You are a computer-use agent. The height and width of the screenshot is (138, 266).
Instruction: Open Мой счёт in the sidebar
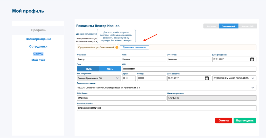[x=38, y=60]
